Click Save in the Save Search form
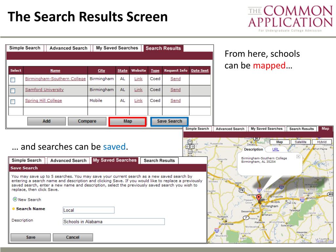Screen dimensions: 336x252 click(x=31, y=237)
